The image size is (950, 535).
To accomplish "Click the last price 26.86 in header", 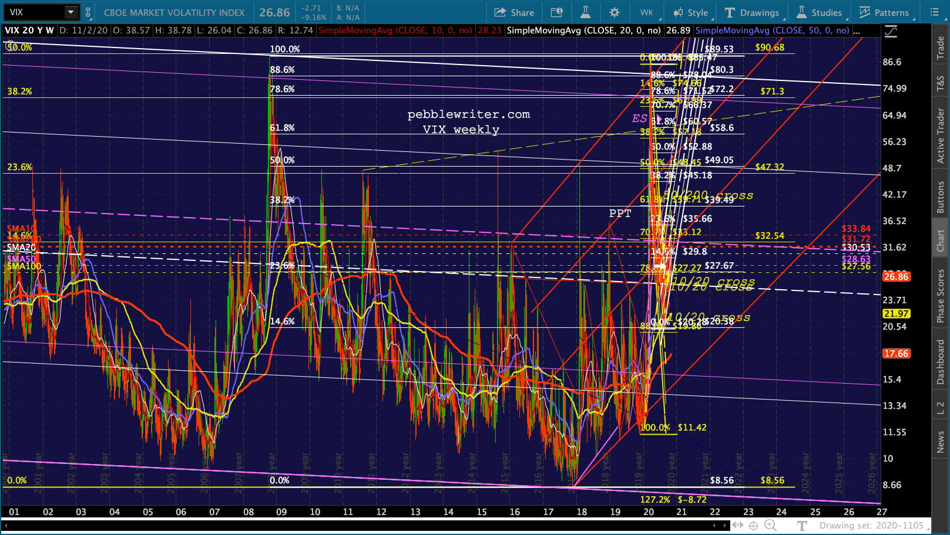I will [274, 12].
